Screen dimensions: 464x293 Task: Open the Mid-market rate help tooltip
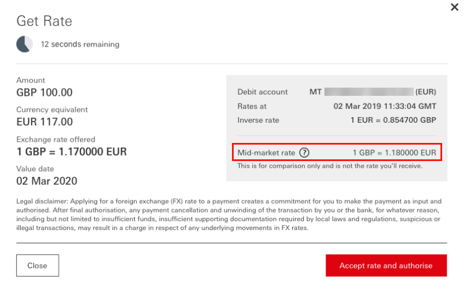click(305, 153)
